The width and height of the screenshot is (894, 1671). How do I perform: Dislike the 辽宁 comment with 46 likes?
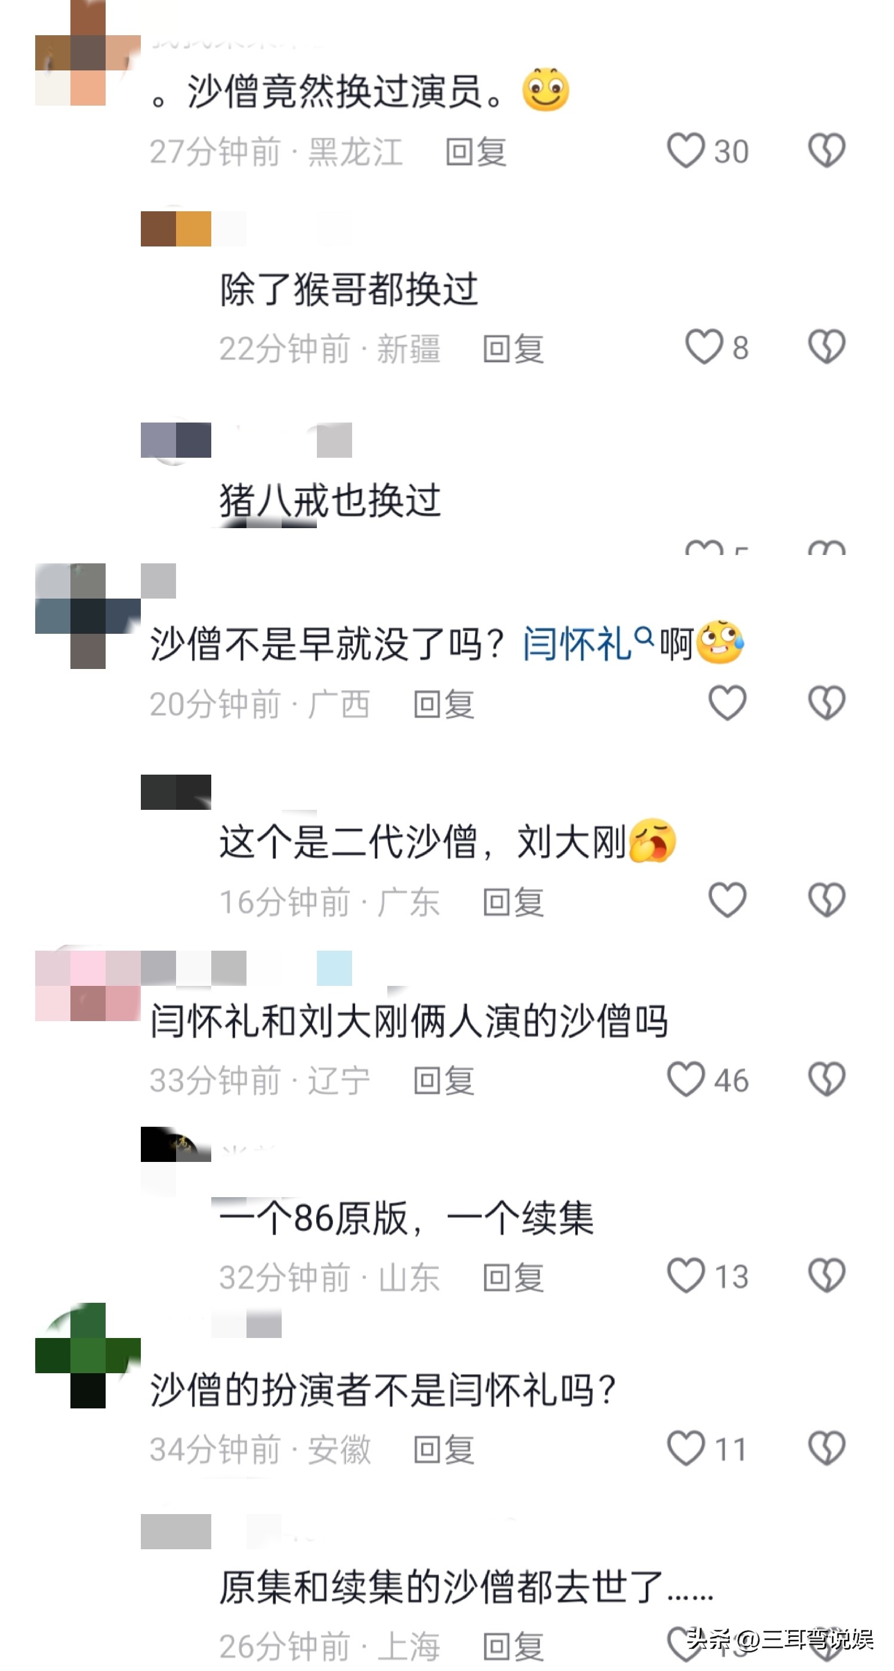click(x=827, y=1080)
